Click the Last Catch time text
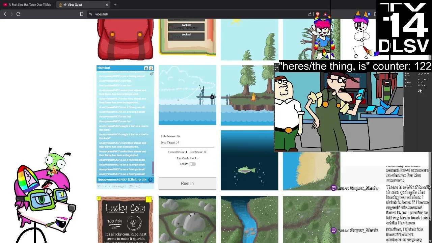This screenshot has width=432, height=243. click(187, 158)
